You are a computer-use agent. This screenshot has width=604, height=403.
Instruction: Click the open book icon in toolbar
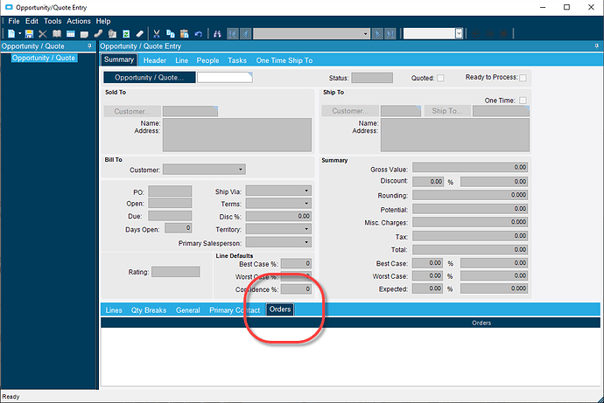point(57,34)
